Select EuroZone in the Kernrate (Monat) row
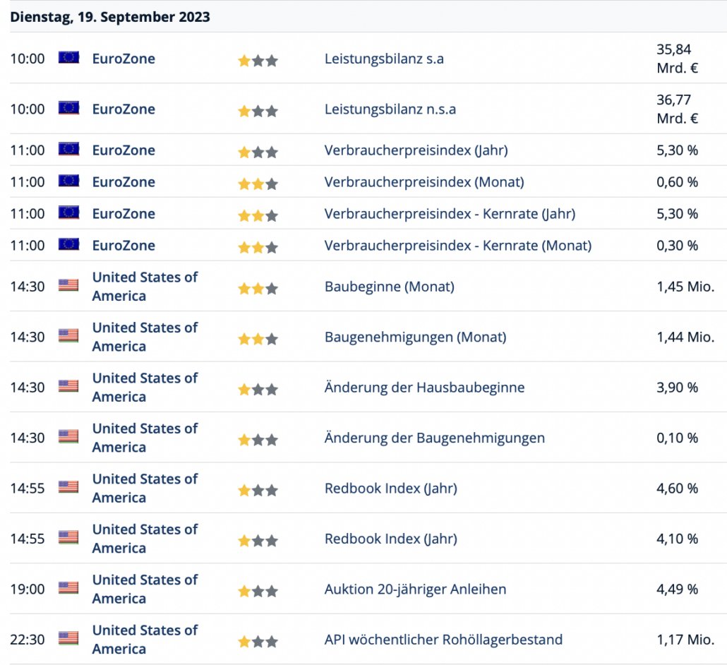727x665 pixels. pos(124,246)
